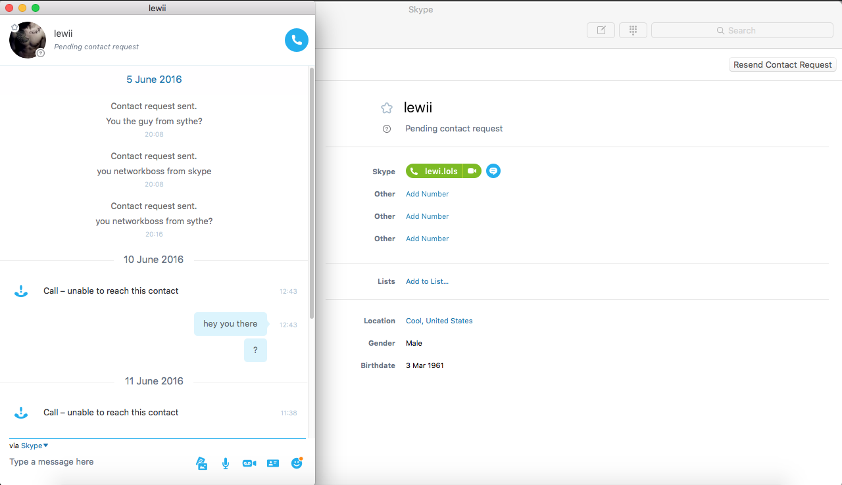This screenshot has width=842, height=485.
Task: Click the 10 June 2016 date header
Action: 154,260
